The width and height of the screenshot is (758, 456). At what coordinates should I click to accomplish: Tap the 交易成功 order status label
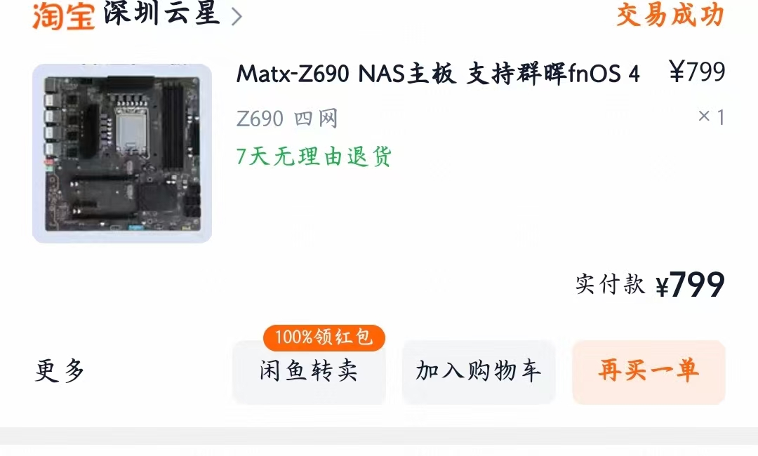[x=670, y=15]
